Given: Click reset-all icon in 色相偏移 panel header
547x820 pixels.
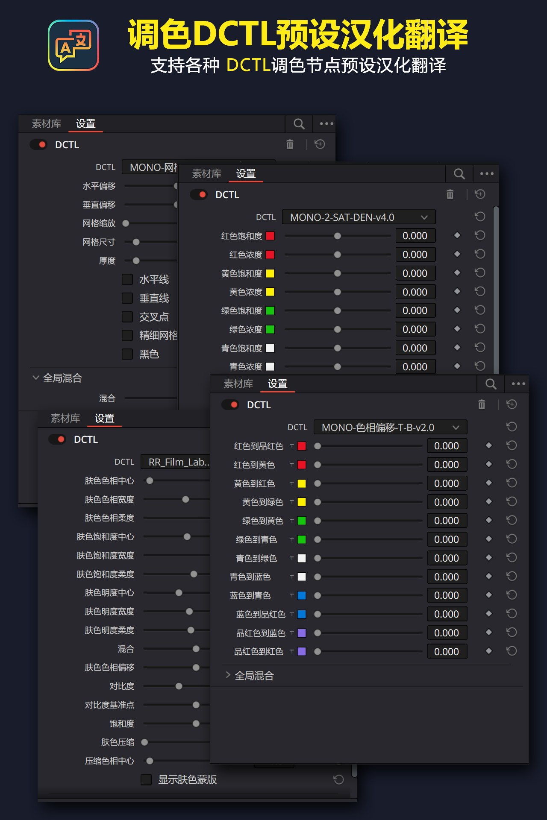Looking at the screenshot, I should click(512, 404).
